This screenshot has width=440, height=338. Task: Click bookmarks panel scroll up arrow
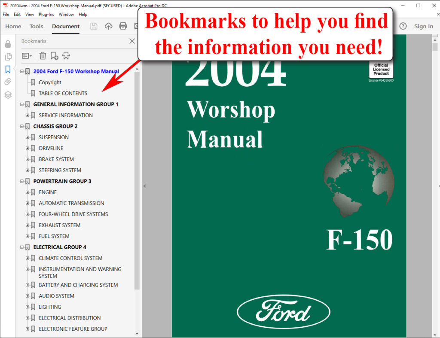point(137,69)
